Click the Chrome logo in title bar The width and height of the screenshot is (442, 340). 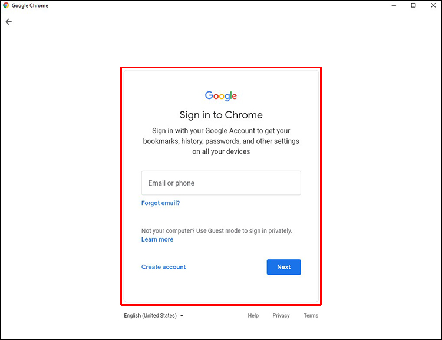6,5
